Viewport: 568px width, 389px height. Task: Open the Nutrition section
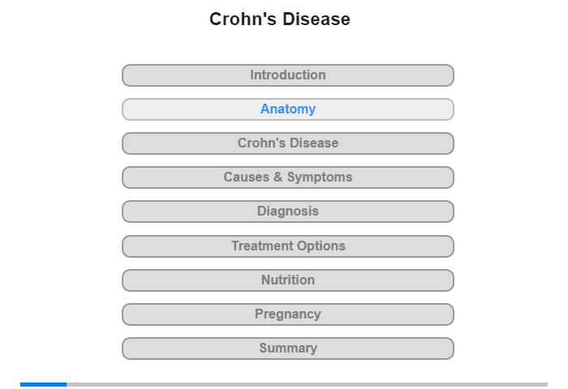(x=288, y=280)
